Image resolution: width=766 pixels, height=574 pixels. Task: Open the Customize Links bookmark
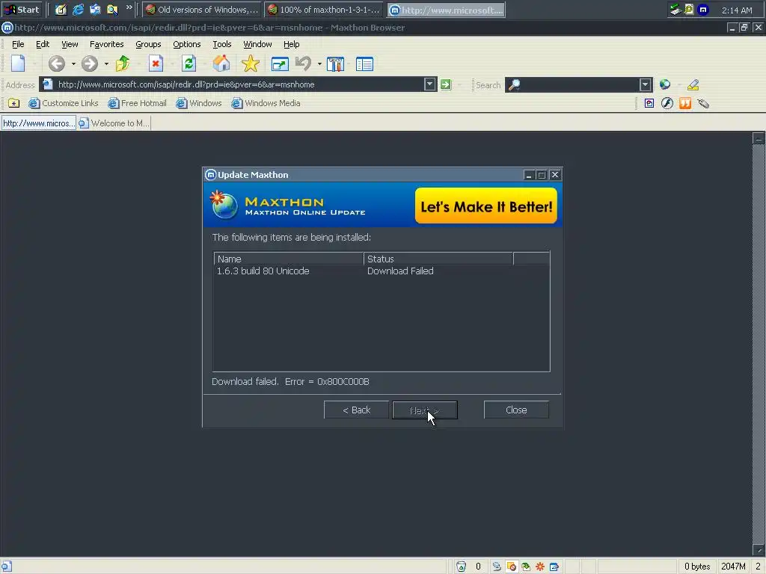click(x=64, y=103)
